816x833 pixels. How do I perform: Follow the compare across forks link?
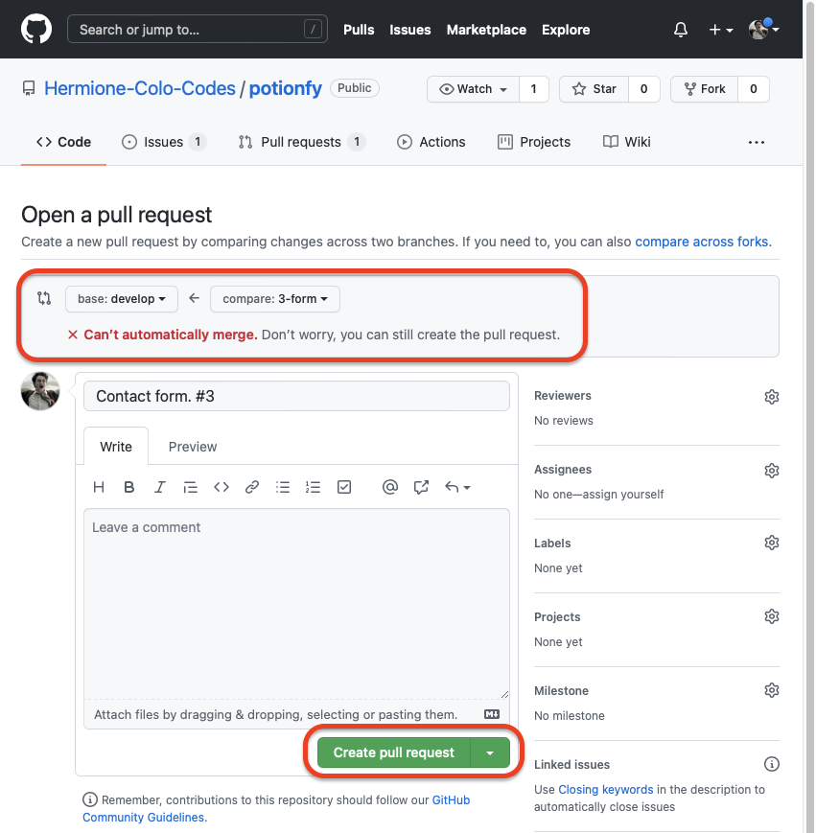tap(701, 242)
